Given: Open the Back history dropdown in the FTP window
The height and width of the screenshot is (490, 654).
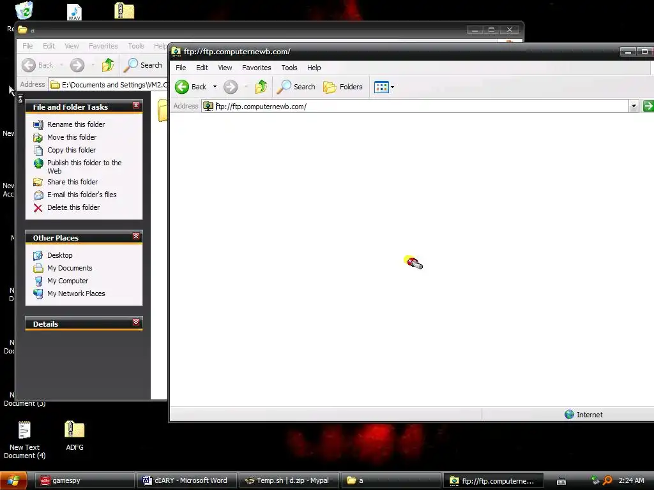Looking at the screenshot, I should pyautogui.click(x=215, y=87).
